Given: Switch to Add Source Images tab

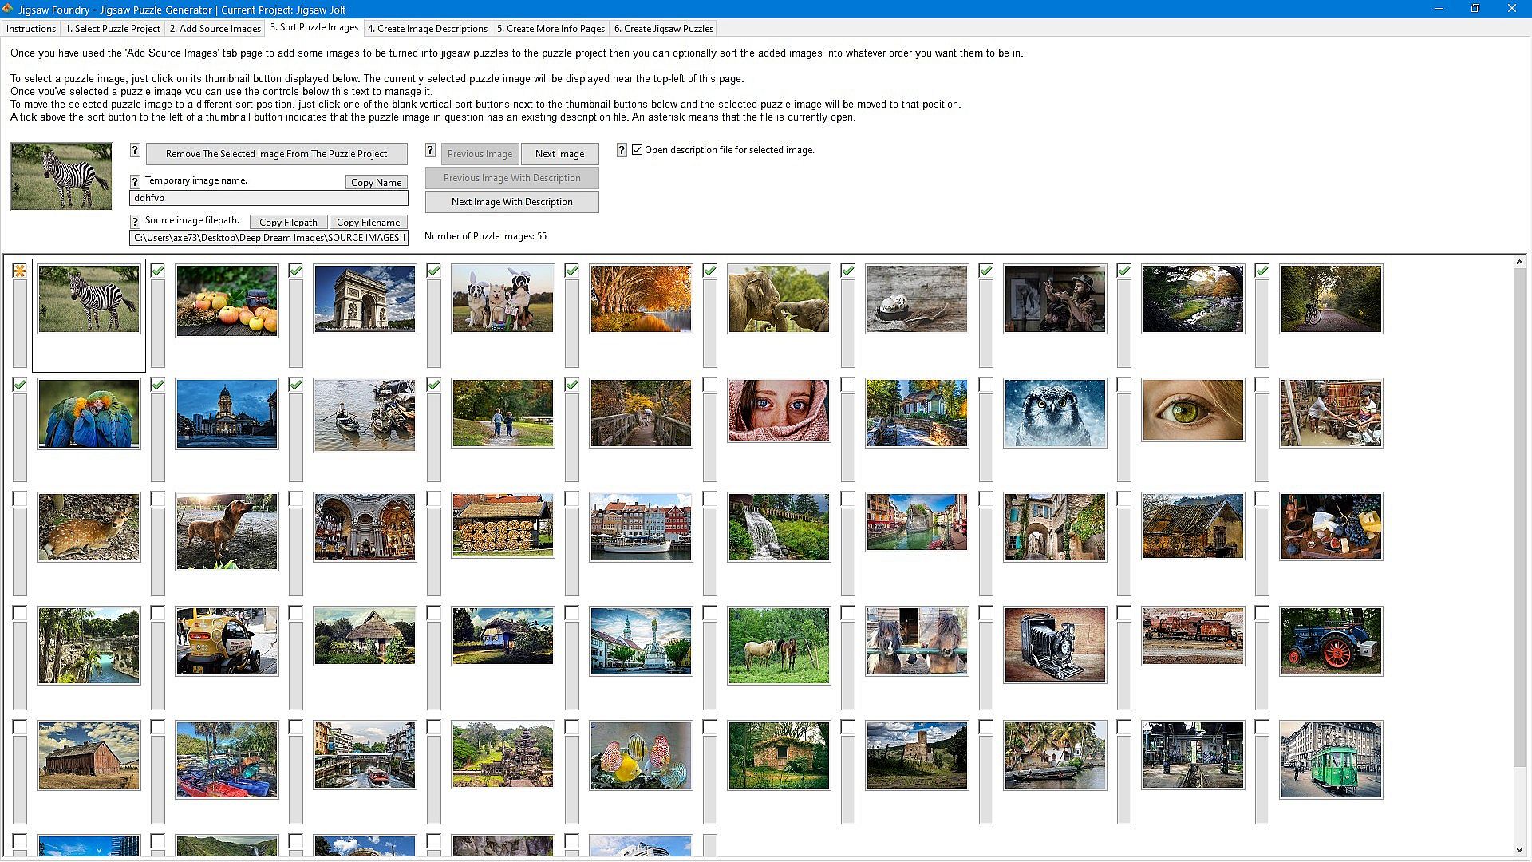Looking at the screenshot, I should point(215,29).
